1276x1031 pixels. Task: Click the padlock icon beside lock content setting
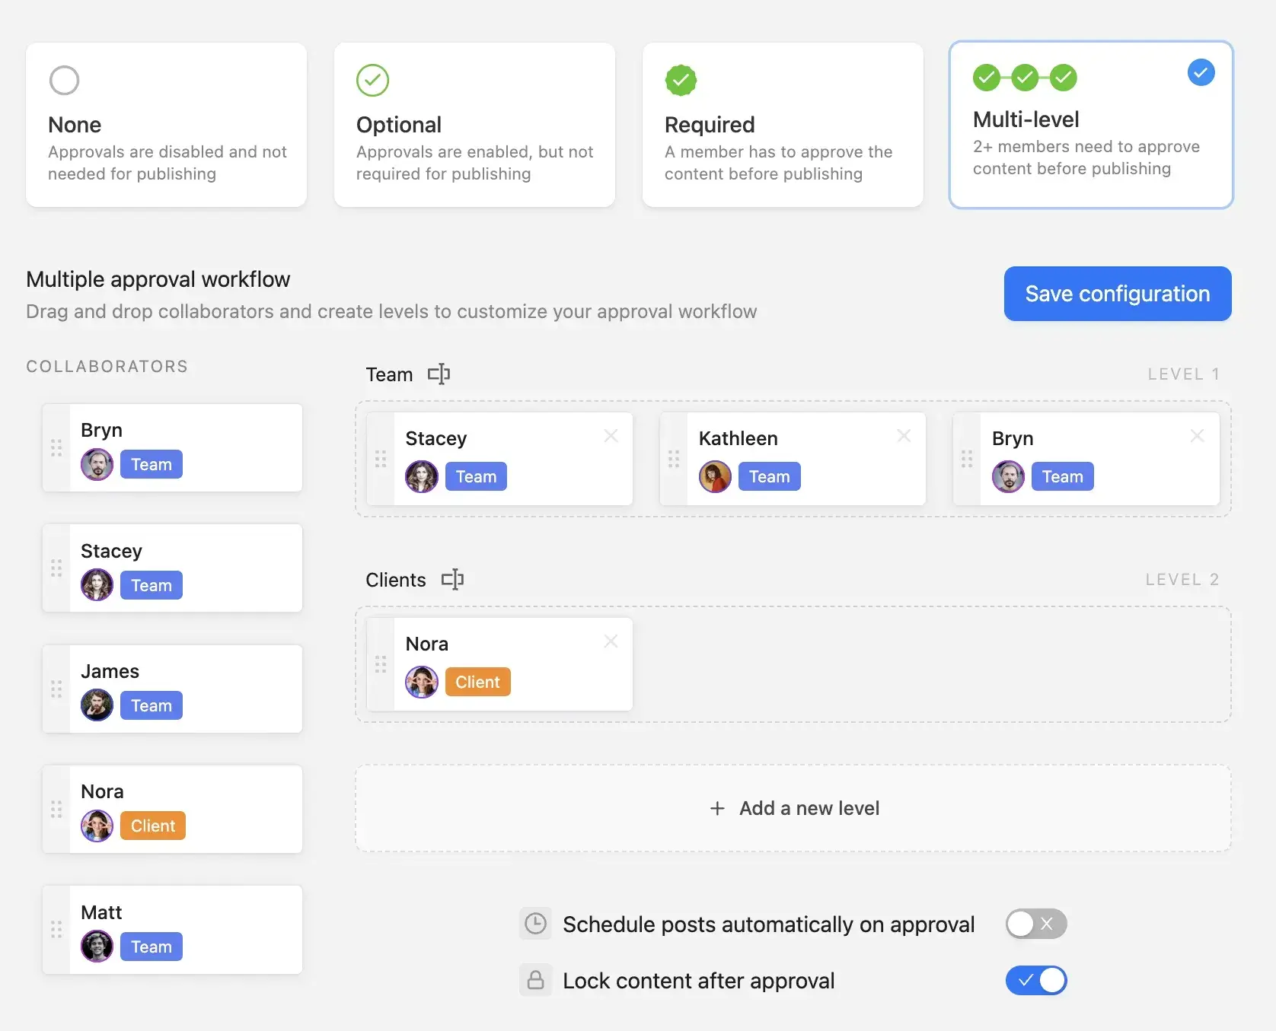point(535,980)
